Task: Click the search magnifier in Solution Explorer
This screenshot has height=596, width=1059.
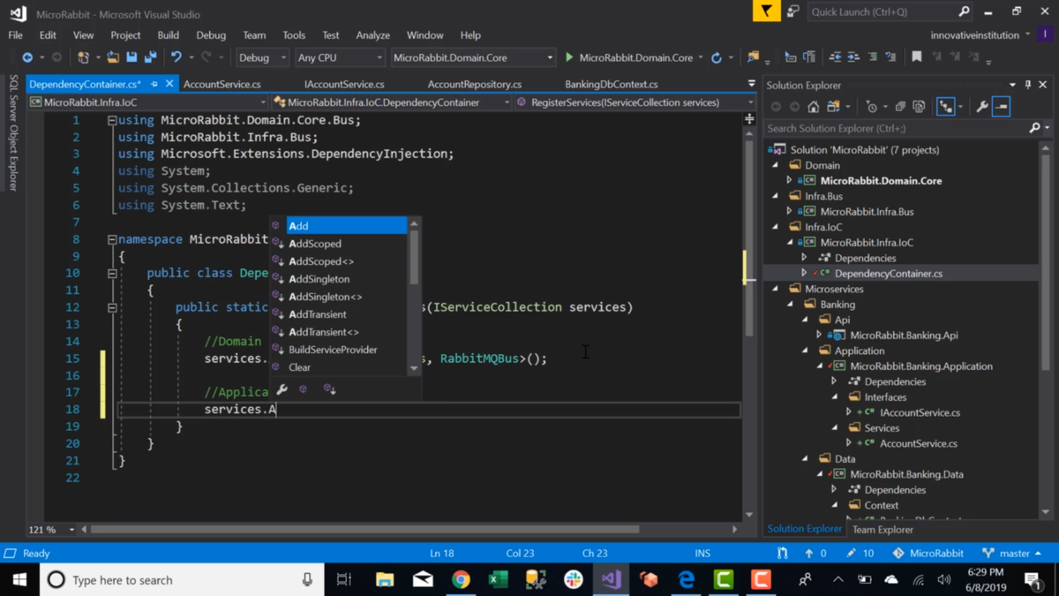Action: click(x=1035, y=129)
